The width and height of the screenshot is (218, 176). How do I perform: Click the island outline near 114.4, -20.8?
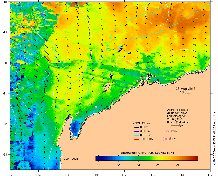(107, 87)
